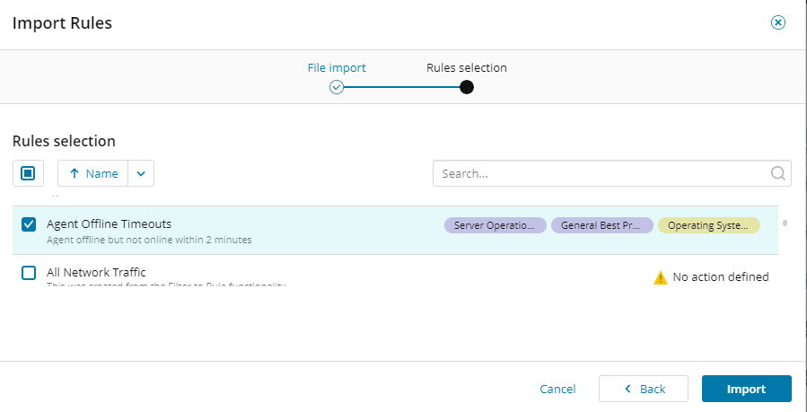Switch to the File import step
This screenshot has height=412, width=807.
tap(337, 67)
